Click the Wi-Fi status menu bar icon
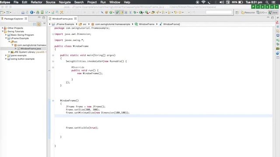The width and height of the screenshot is (280, 157). [x=203, y=2]
